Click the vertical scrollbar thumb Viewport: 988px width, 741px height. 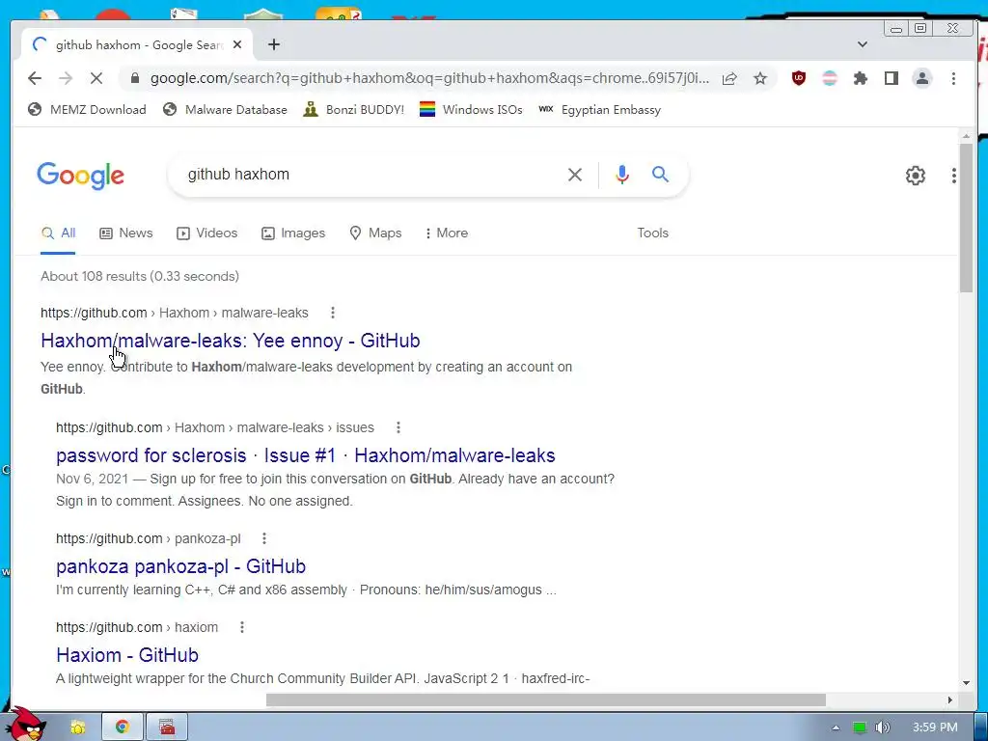pyautogui.click(x=966, y=217)
